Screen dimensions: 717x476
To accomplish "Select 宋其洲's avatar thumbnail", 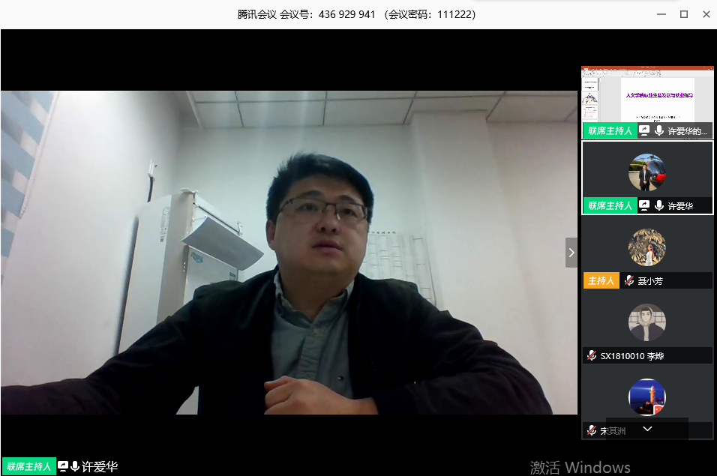I will tap(646, 397).
